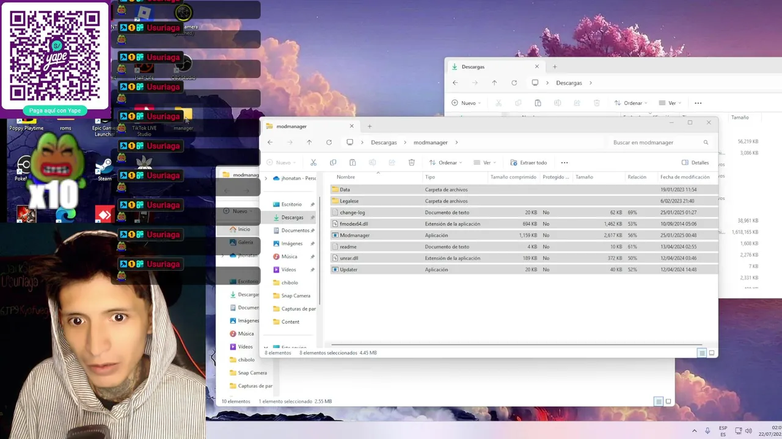Open Ordenar dropdown in Descargas window
The image size is (782, 439).
click(630, 103)
